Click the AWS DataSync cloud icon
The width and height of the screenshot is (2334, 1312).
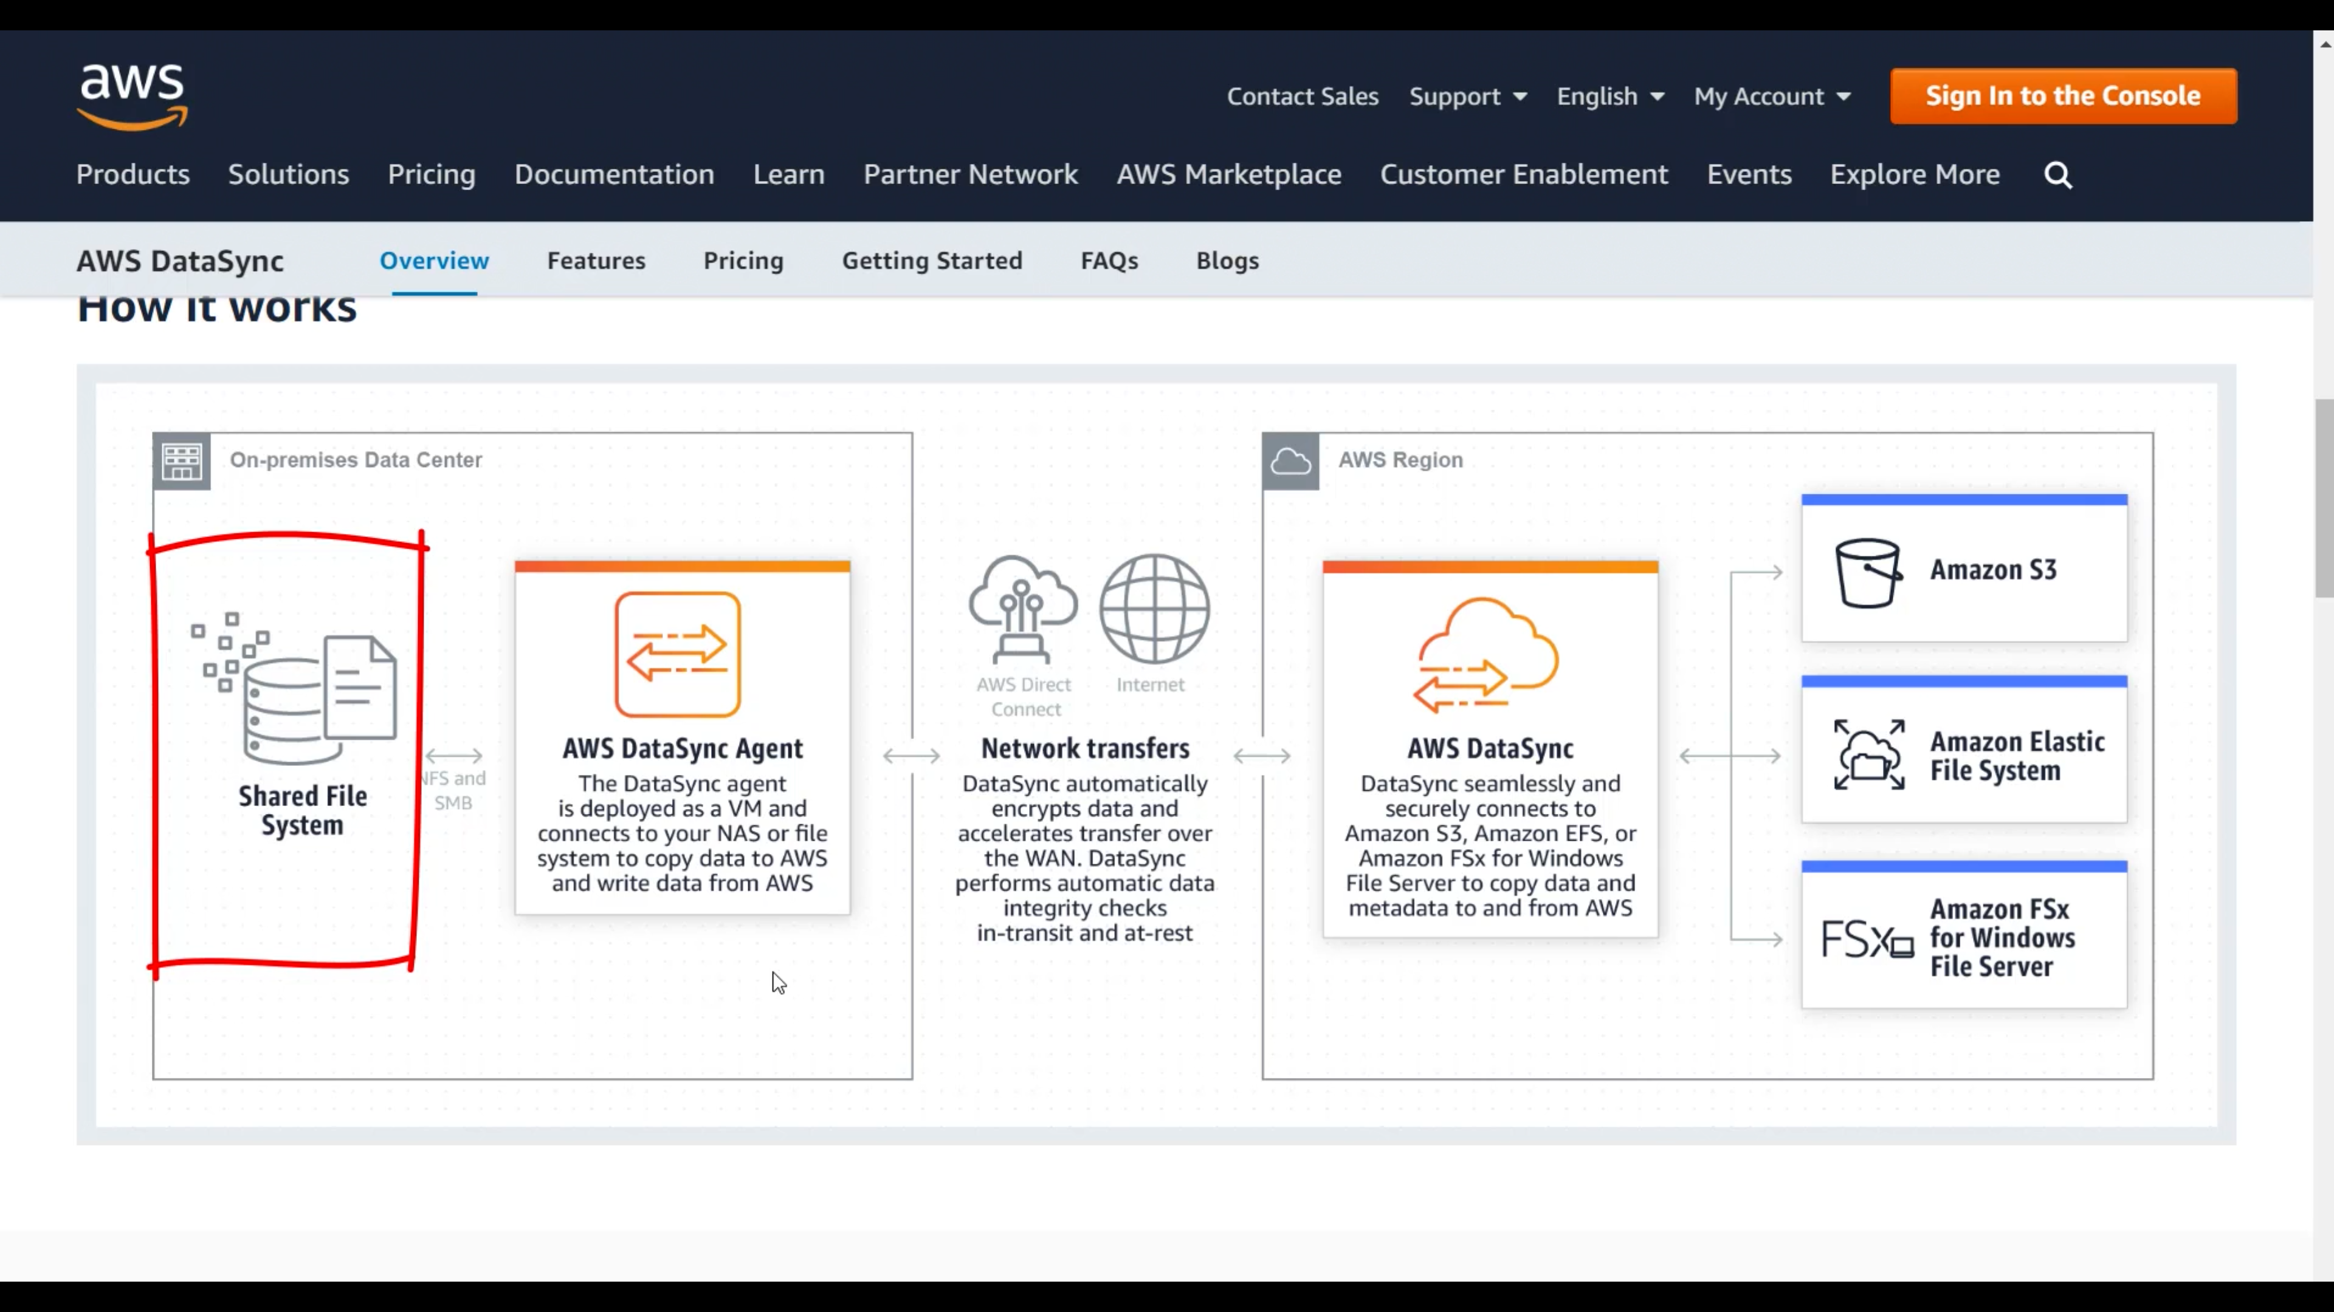[1488, 654]
